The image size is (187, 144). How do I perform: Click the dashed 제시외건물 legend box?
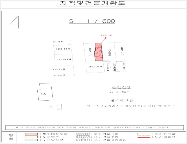coord(144,134)
